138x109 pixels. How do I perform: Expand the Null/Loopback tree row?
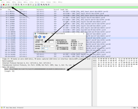[x=1, y=61]
